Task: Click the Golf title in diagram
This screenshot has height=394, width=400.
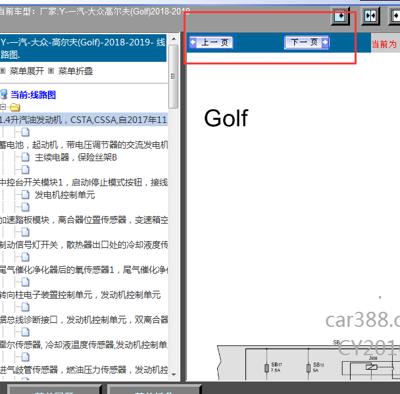Action: [226, 118]
